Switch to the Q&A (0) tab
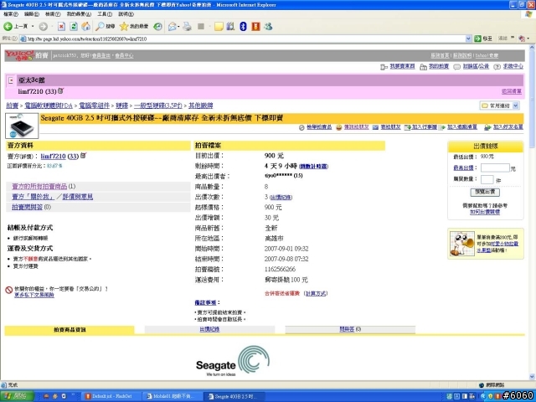 pyautogui.click(x=350, y=329)
